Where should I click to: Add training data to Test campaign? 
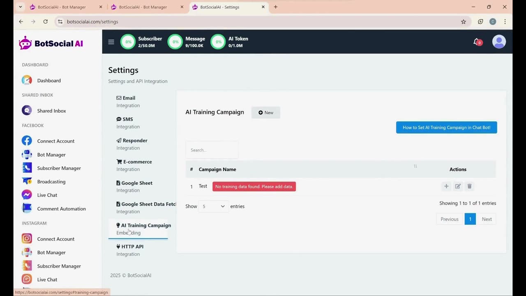(x=446, y=186)
